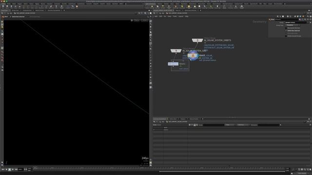Select the Sphere shelf tool
Viewport: 312px width, 175px height.
click(7, 6)
